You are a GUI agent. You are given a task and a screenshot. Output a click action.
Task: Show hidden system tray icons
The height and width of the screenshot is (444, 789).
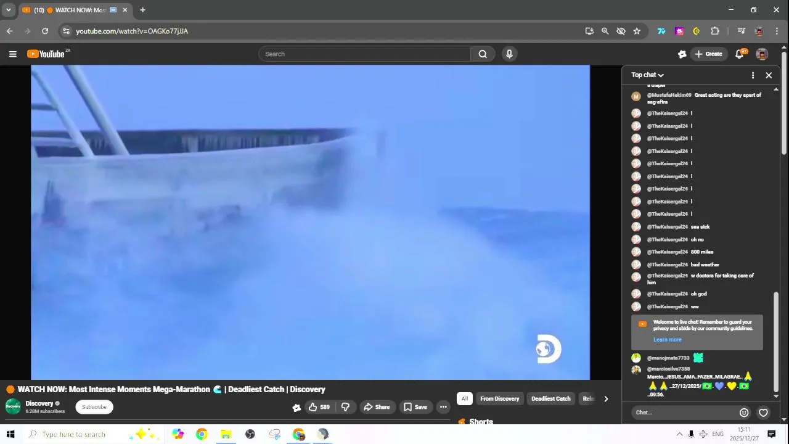coord(679,434)
